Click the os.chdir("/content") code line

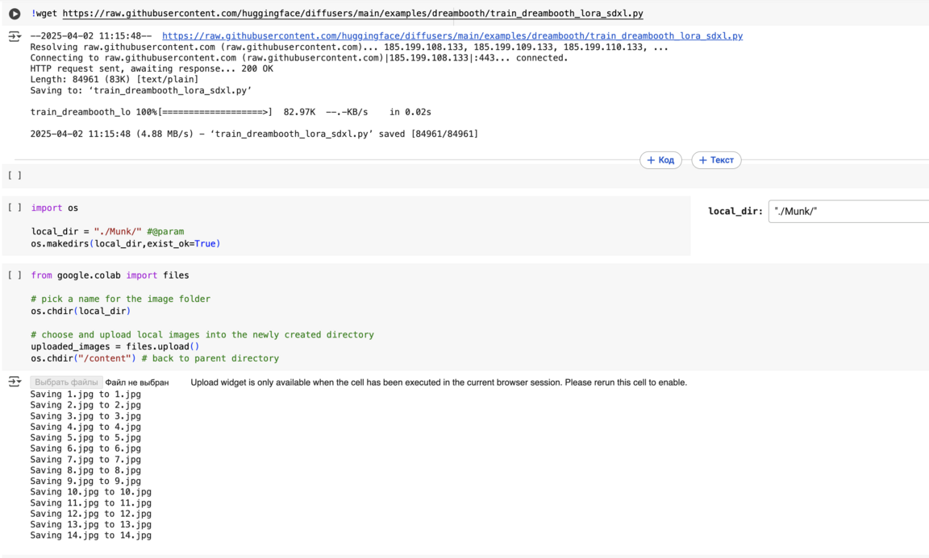click(x=84, y=358)
